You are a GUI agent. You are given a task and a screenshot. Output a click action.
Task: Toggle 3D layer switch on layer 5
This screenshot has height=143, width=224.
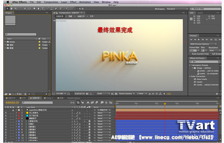click(x=89, y=121)
